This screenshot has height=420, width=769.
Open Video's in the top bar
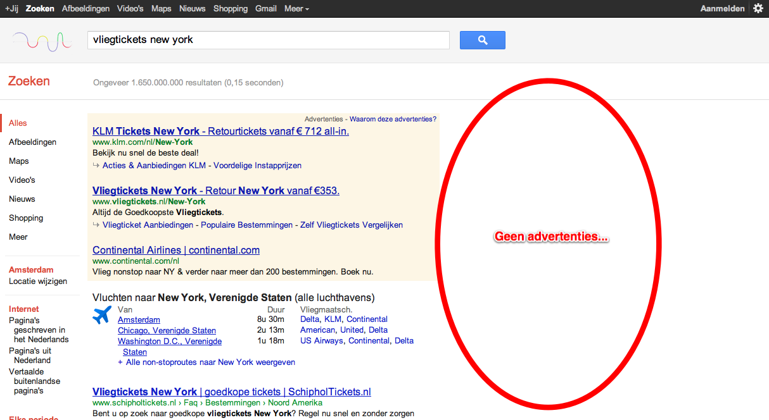pyautogui.click(x=130, y=8)
